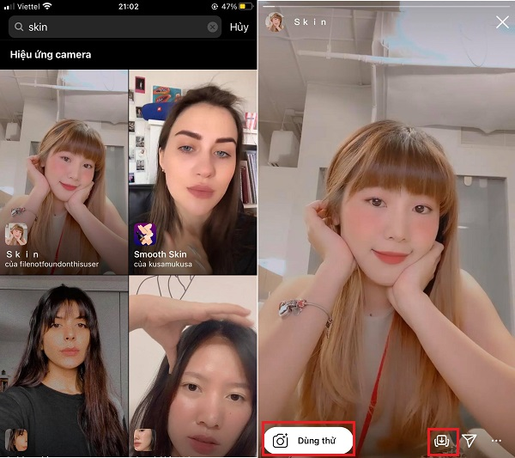Tap the Viettel carrier label
This screenshot has height=458, width=515.
pos(28,6)
